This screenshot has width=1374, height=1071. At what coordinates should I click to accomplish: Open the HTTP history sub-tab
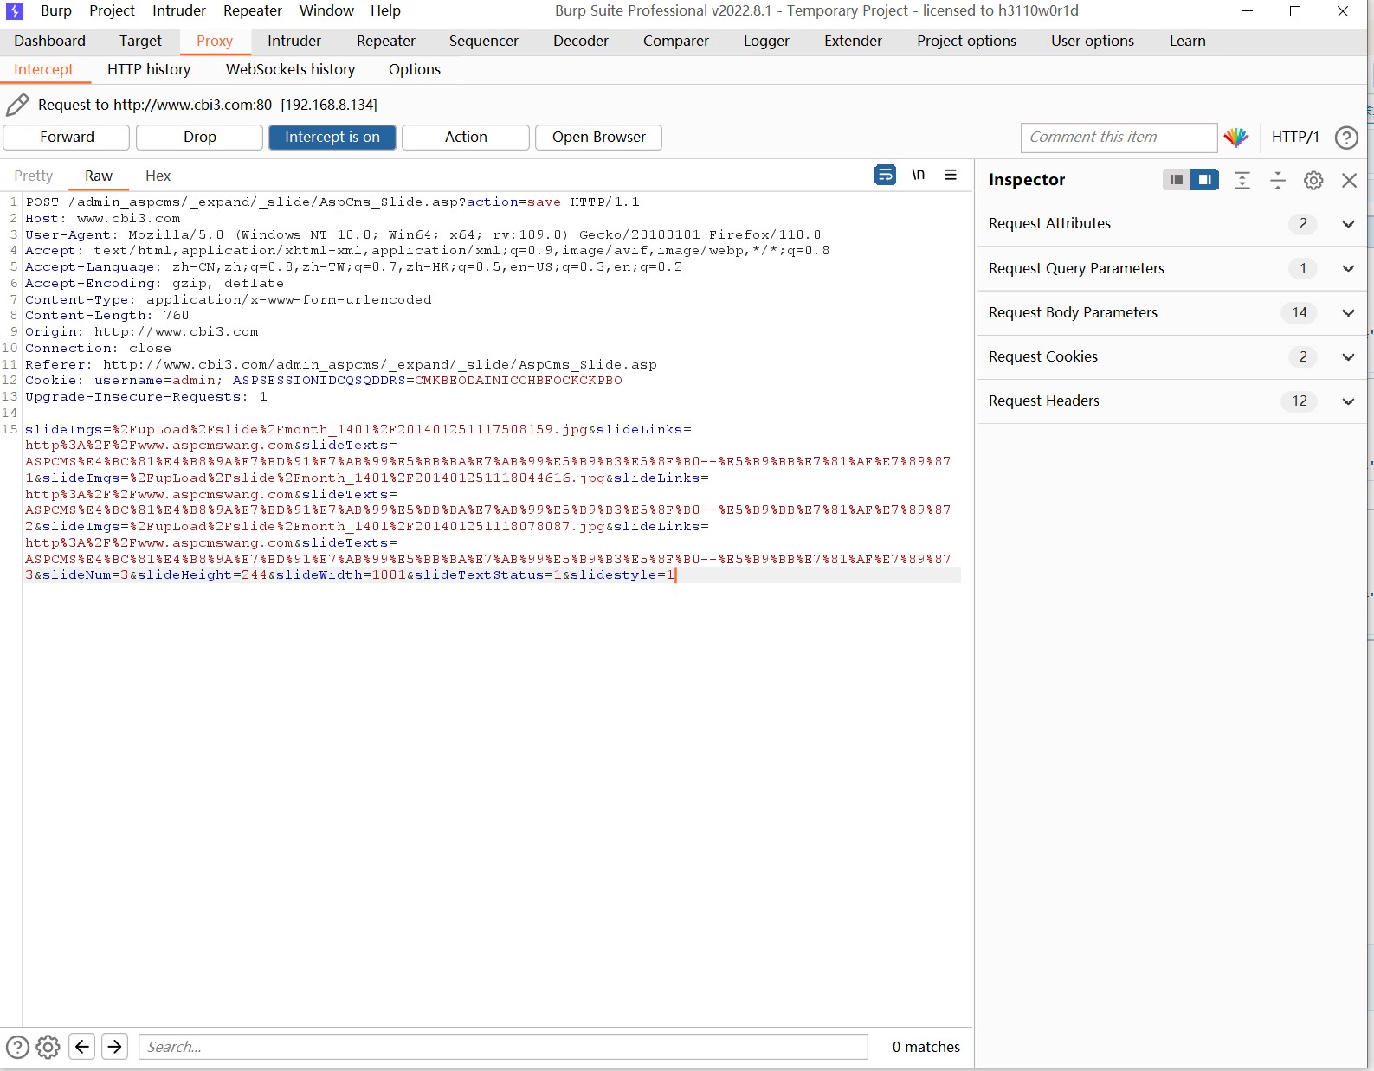tap(149, 69)
